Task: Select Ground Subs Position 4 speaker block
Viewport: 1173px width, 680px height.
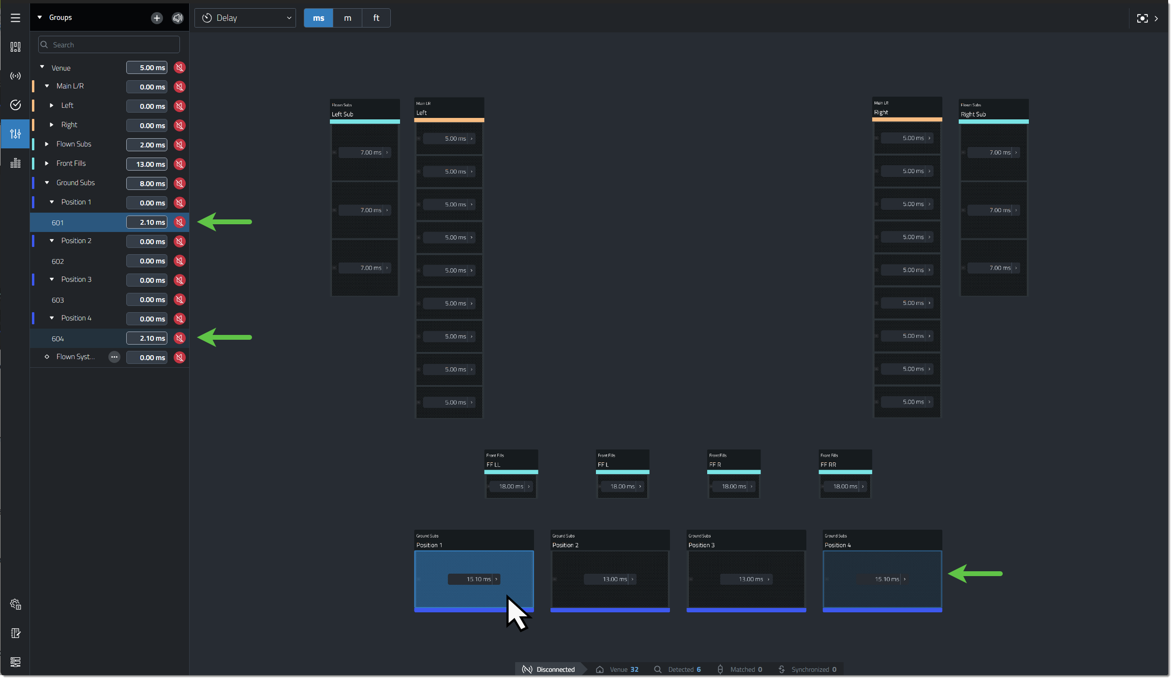Action: click(882, 579)
